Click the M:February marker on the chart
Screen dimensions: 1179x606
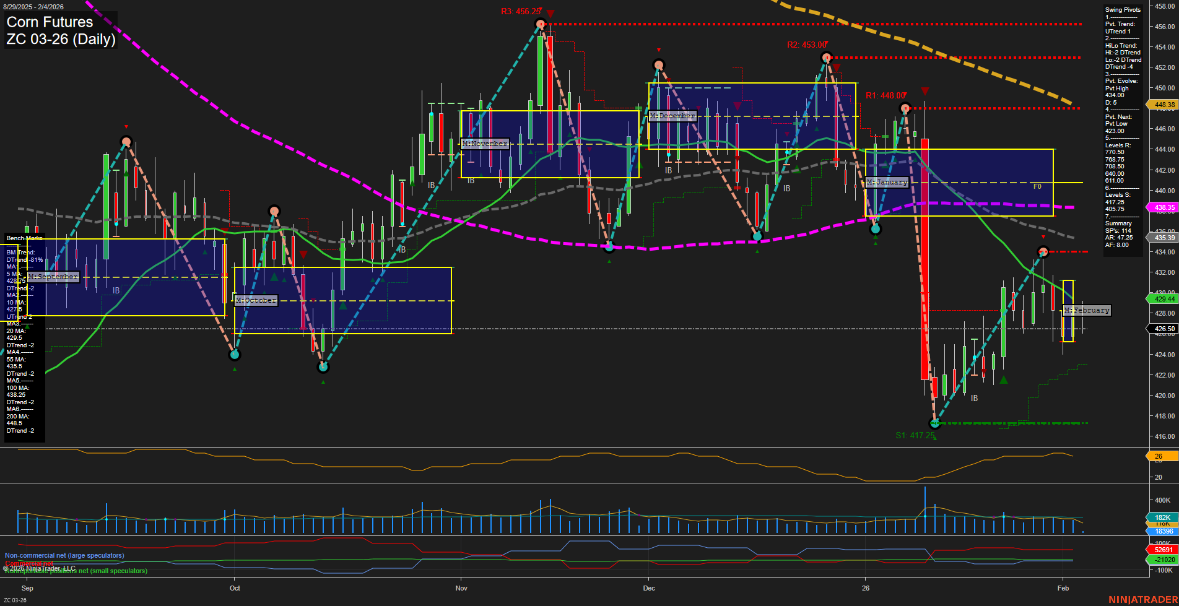coord(1087,310)
